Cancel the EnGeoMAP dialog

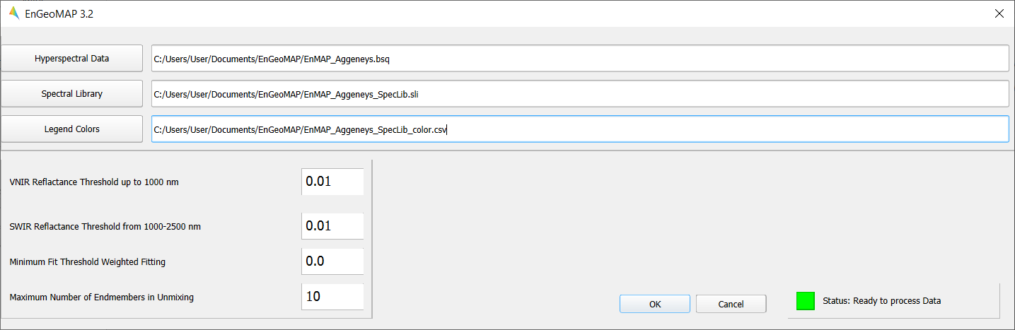pyautogui.click(x=731, y=304)
